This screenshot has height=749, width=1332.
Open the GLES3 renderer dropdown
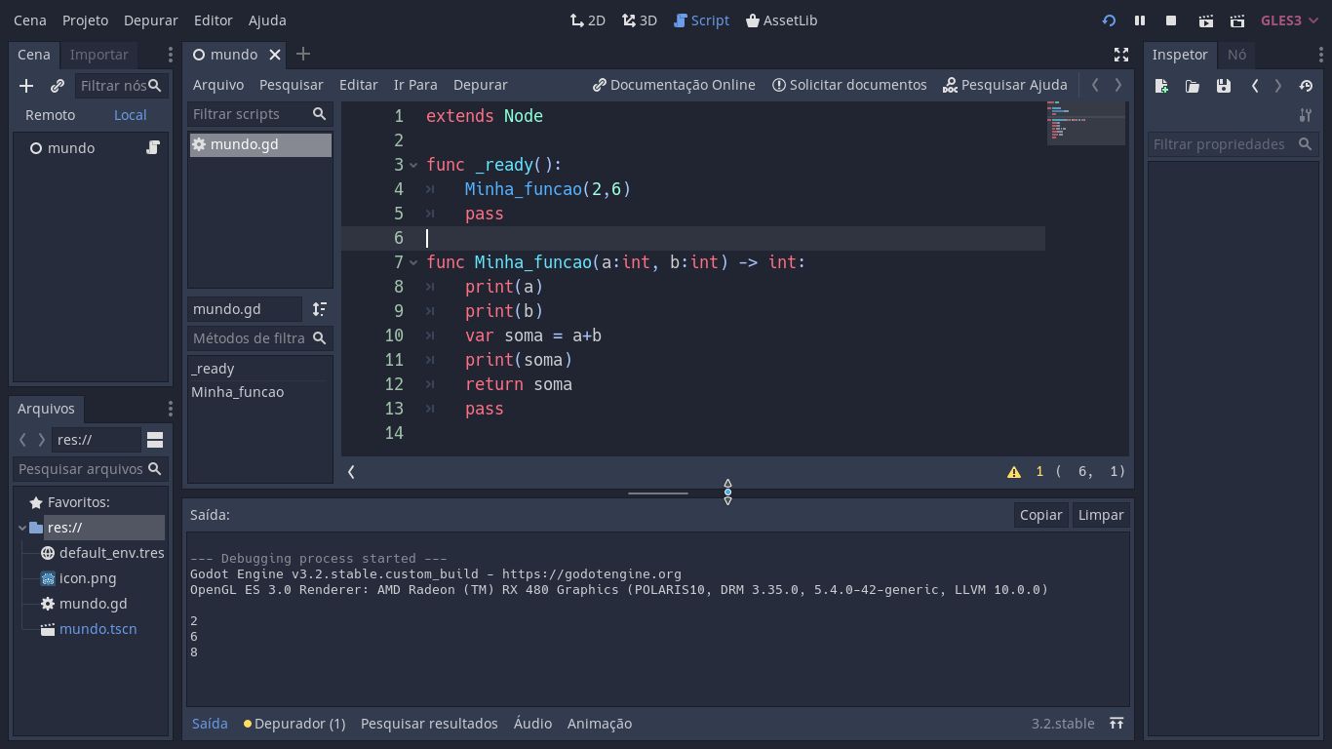(1288, 20)
